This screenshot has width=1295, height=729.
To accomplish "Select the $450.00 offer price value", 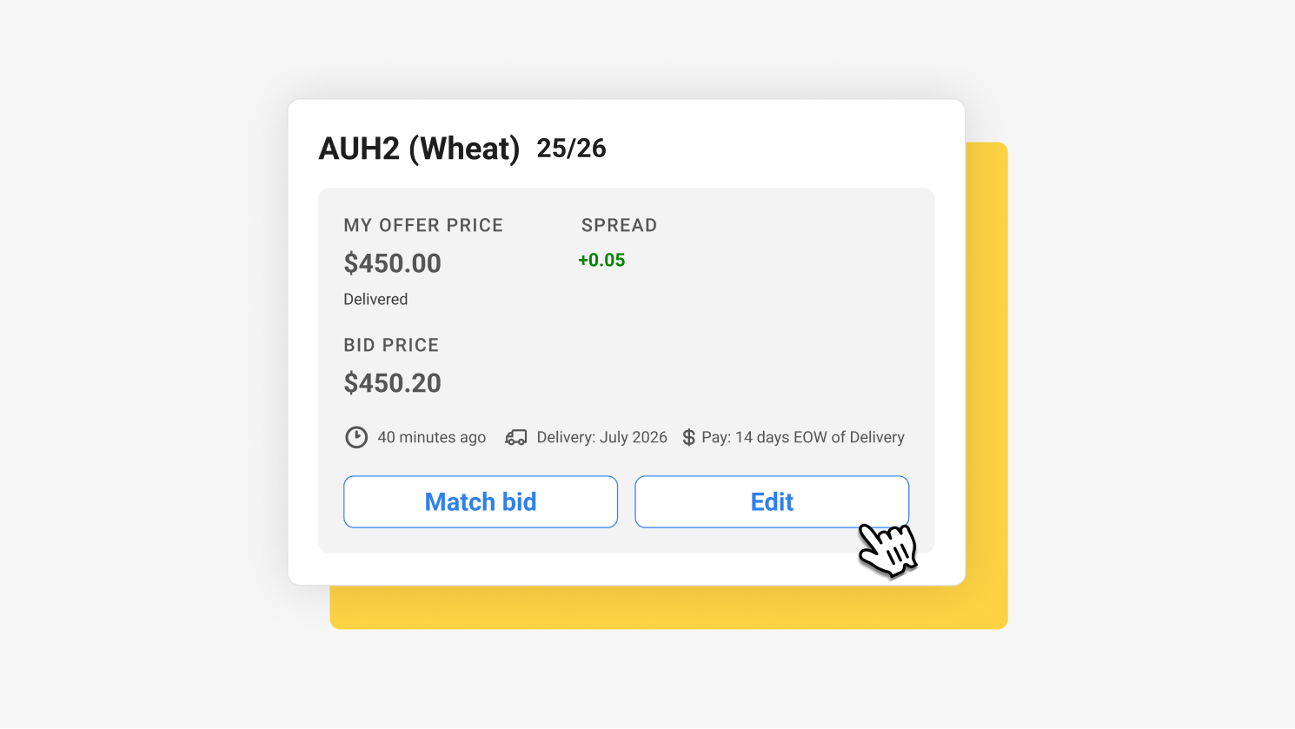I will pos(392,263).
